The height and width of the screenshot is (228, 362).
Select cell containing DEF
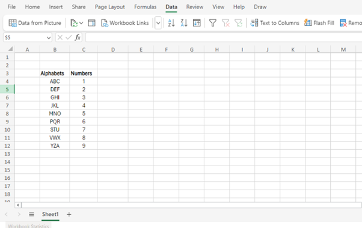[x=55, y=90]
